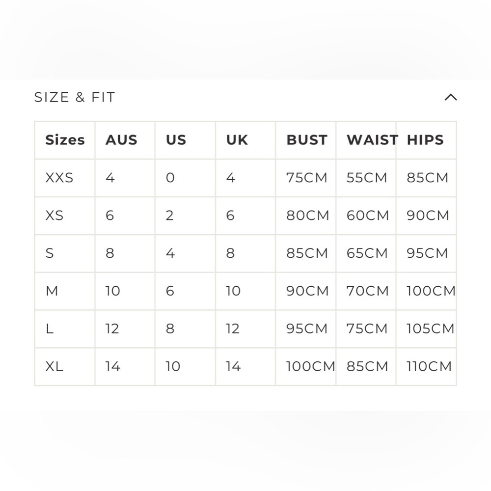Screen dimensions: 491x491
Task: Click the WAIST column header
Action: coord(372,140)
